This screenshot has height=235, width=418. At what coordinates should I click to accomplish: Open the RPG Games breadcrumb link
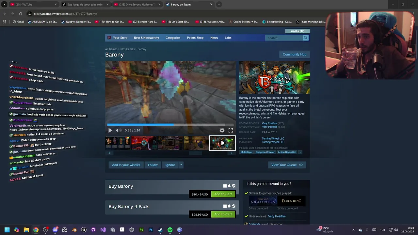(x=127, y=49)
